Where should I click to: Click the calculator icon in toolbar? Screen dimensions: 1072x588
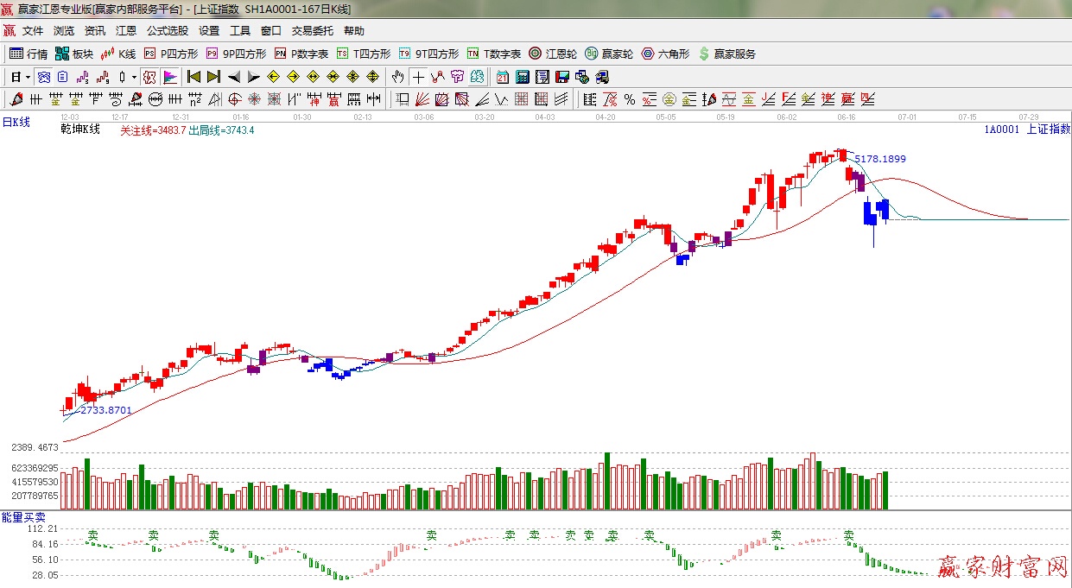(522, 77)
